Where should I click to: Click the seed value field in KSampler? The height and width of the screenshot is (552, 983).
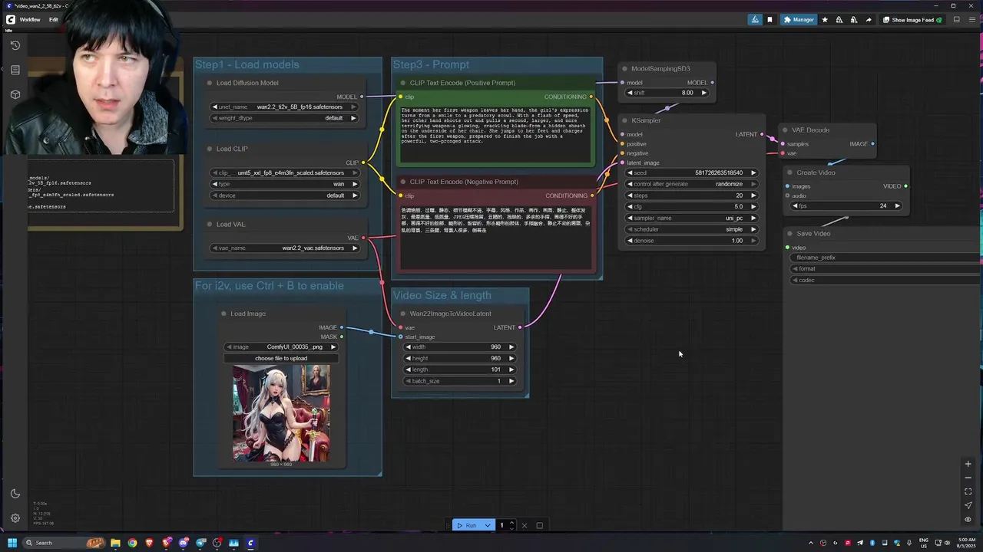tap(690, 172)
